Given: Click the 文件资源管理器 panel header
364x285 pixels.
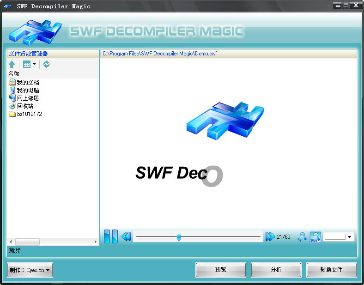Looking at the screenshot, I should [x=53, y=54].
